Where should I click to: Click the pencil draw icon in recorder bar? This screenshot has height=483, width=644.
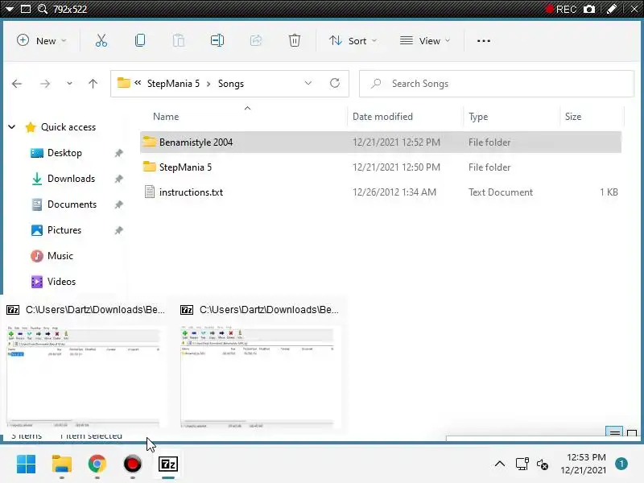(612, 9)
